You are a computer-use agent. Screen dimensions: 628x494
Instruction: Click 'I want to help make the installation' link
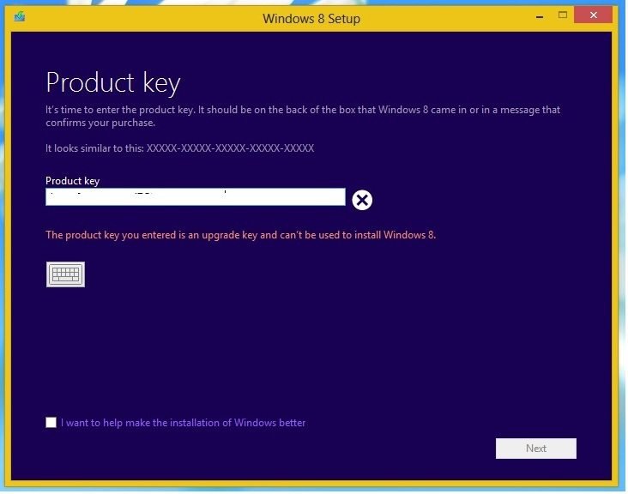click(x=184, y=423)
